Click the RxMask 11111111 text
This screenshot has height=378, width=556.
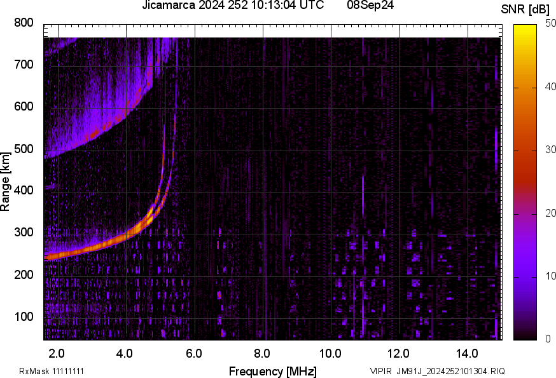52,371
